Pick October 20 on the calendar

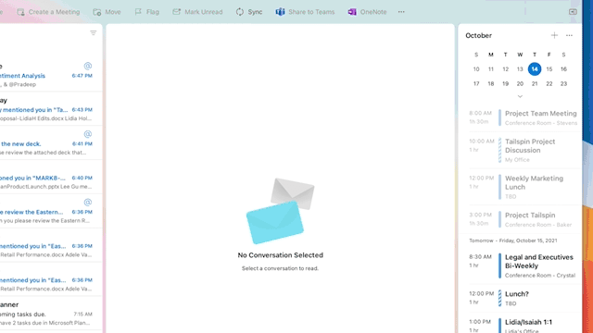520,84
